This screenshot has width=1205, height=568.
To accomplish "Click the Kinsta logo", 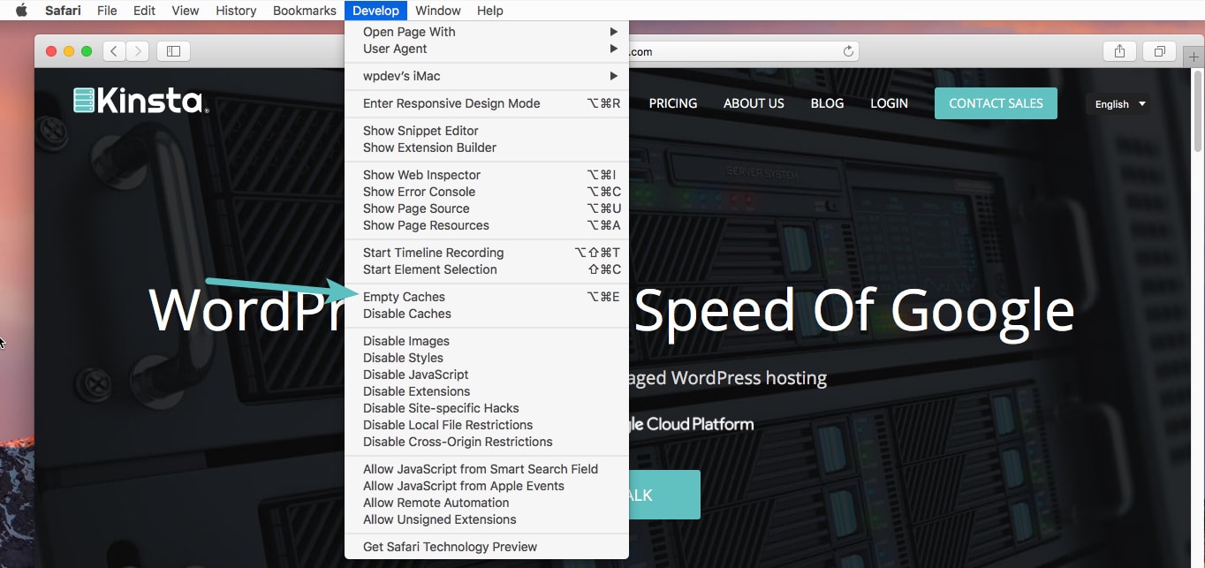I will (x=141, y=101).
